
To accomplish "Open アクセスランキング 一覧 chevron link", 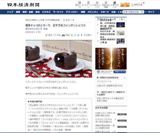I will pyautogui.click(x=122, y=19).
